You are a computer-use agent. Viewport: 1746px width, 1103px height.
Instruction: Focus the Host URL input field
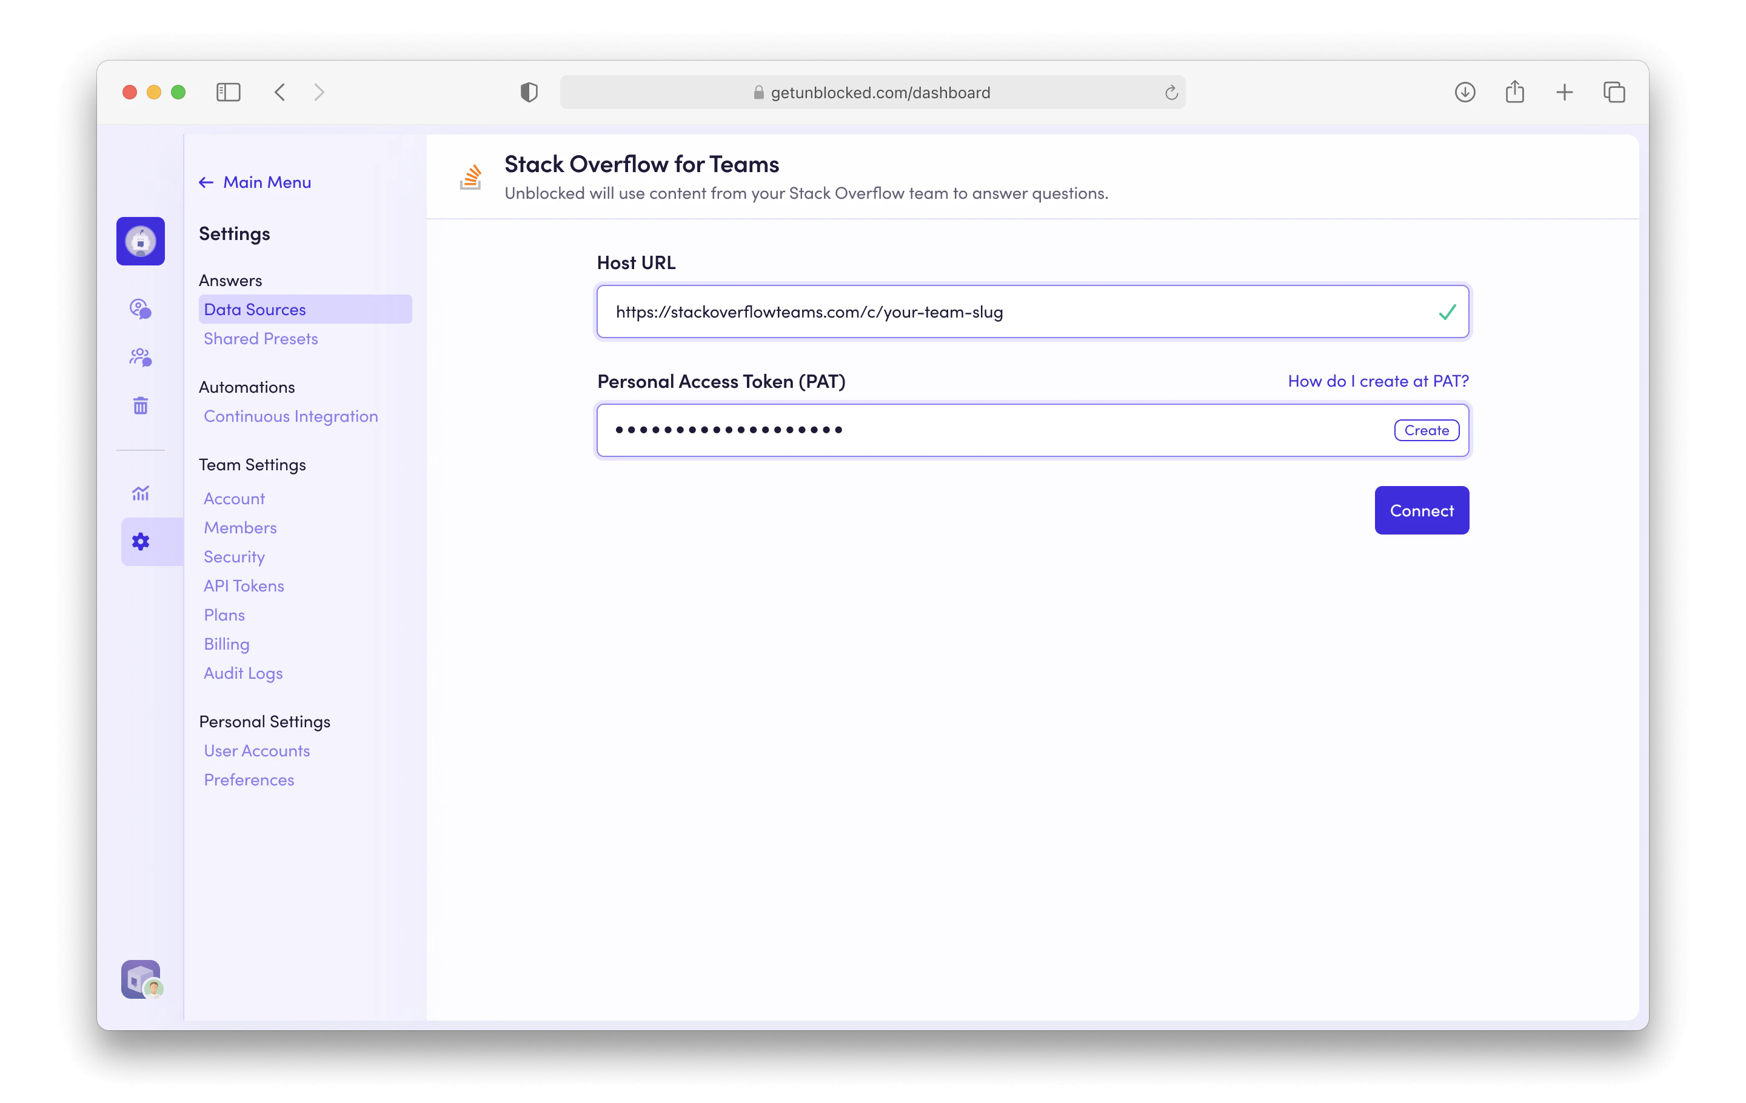(x=1032, y=312)
